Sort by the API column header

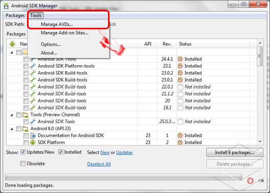[148, 44]
